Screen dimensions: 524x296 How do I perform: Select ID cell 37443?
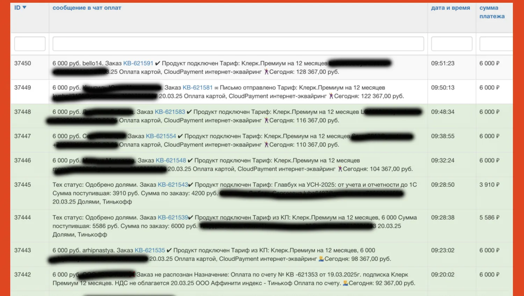pyautogui.click(x=23, y=251)
